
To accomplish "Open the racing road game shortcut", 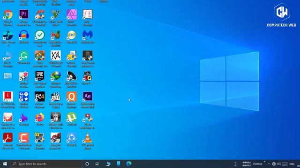I will [56, 138].
